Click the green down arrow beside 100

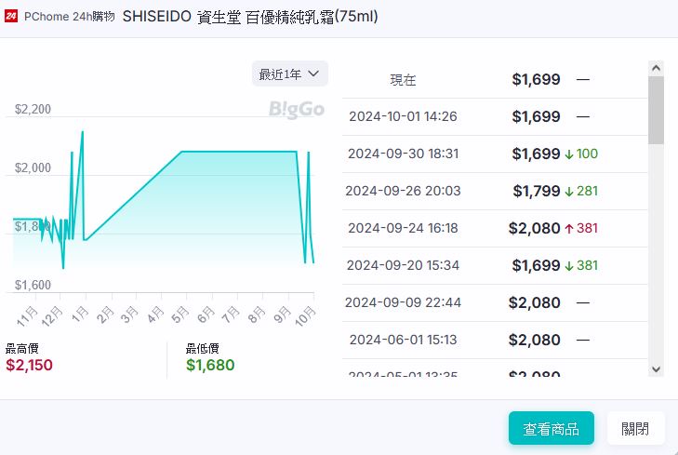pos(569,154)
